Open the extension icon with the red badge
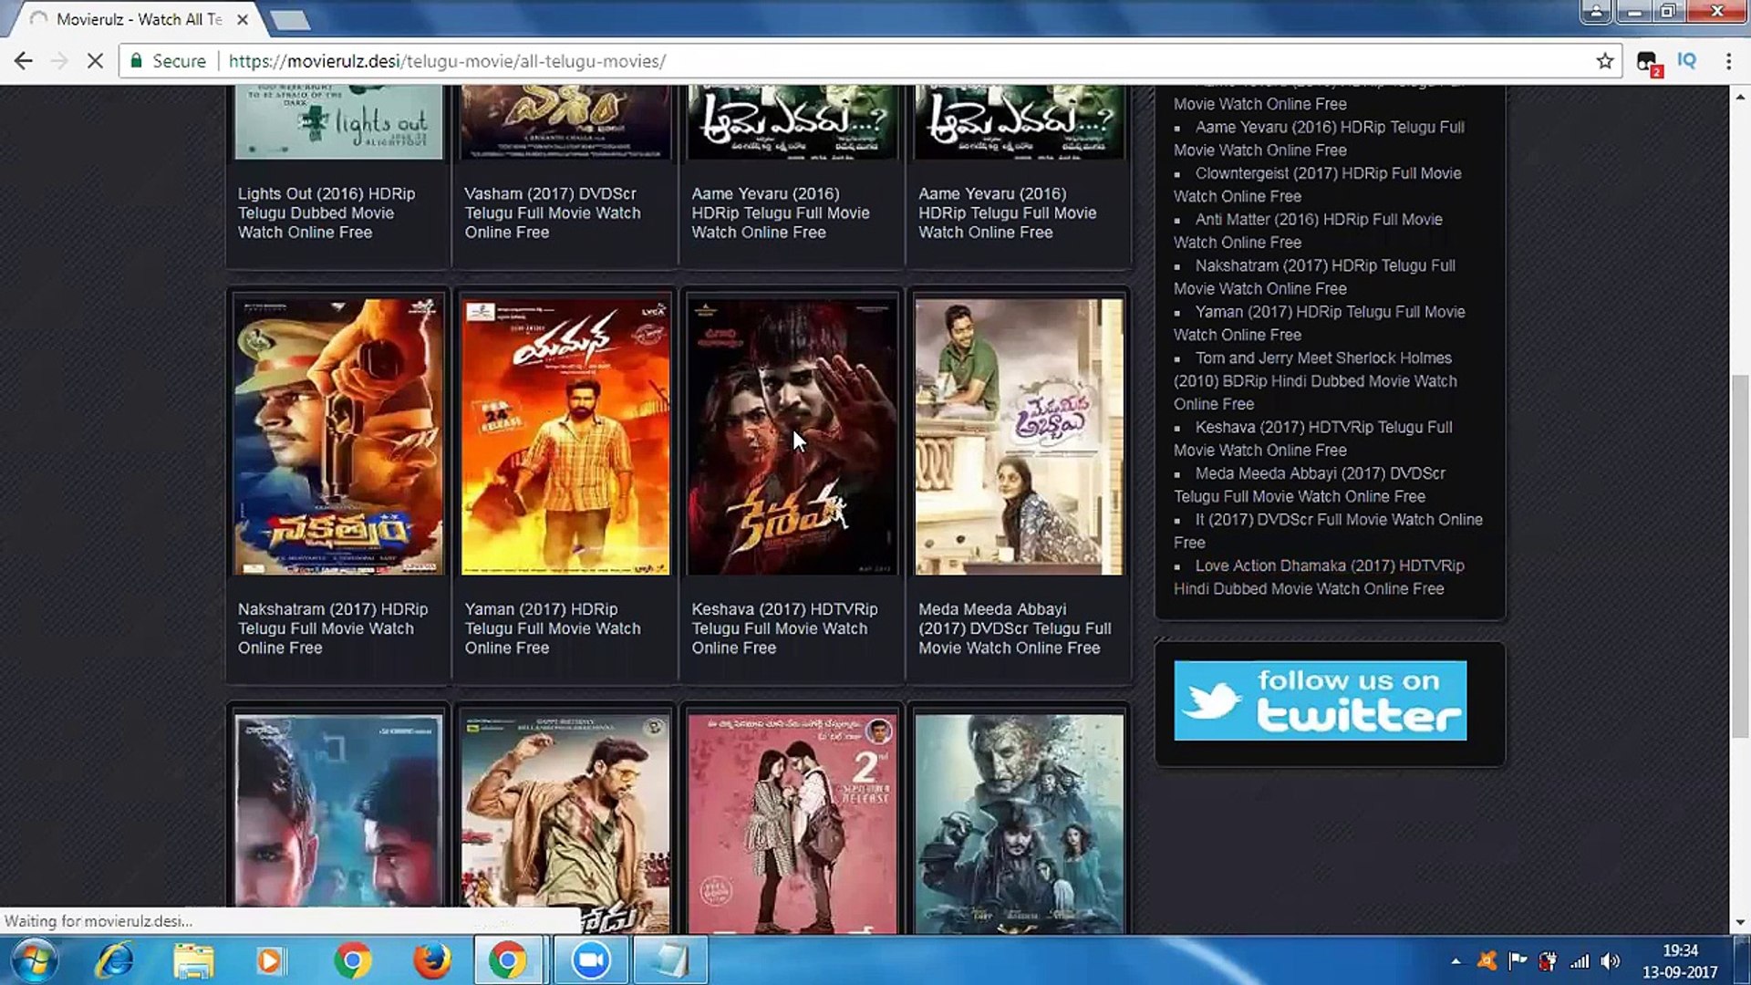Viewport: 1751px width, 985px height. click(1647, 62)
